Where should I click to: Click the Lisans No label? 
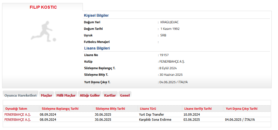(x=91, y=55)
